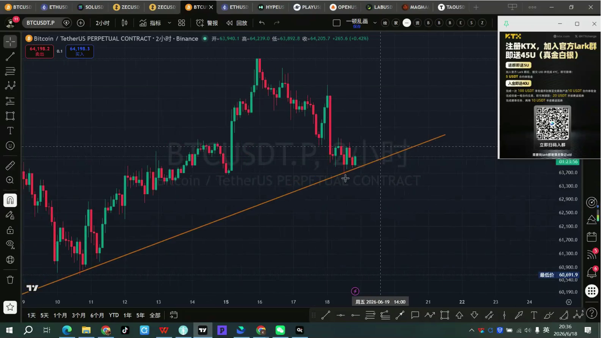Switch to the SOLUSD tab
The height and width of the screenshot is (338, 601).
click(x=91, y=7)
